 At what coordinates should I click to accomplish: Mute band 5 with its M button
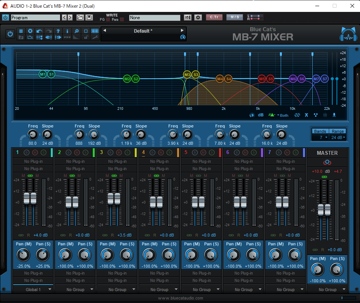pyautogui.click(x=203, y=152)
